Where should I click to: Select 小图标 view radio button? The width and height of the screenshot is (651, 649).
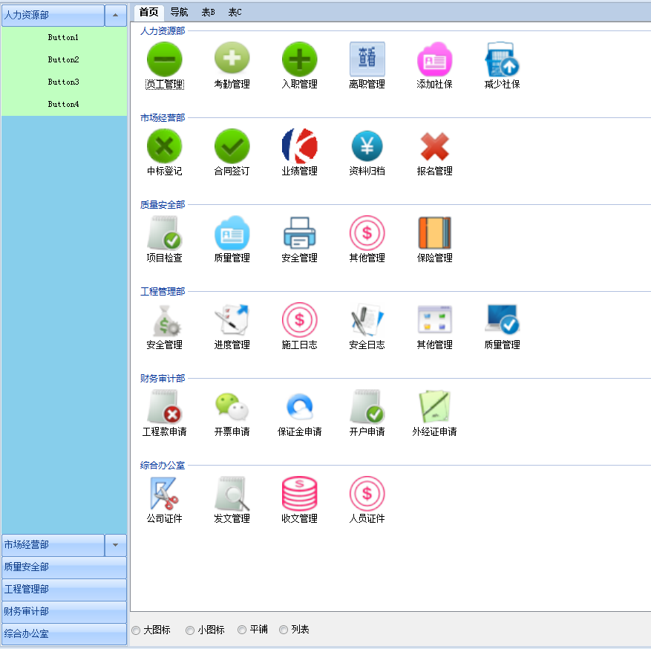coord(190,630)
